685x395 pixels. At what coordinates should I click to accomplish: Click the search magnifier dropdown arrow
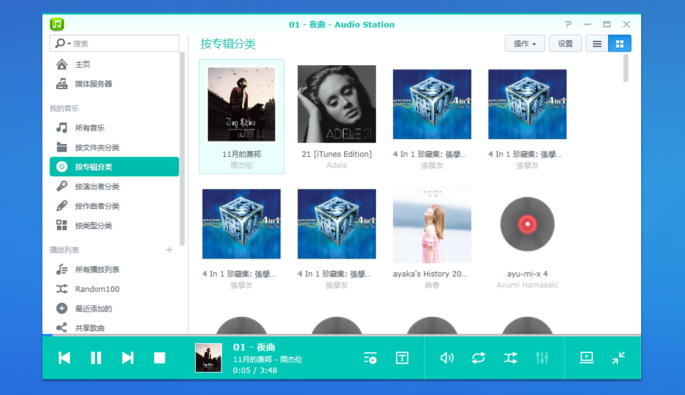tap(69, 44)
